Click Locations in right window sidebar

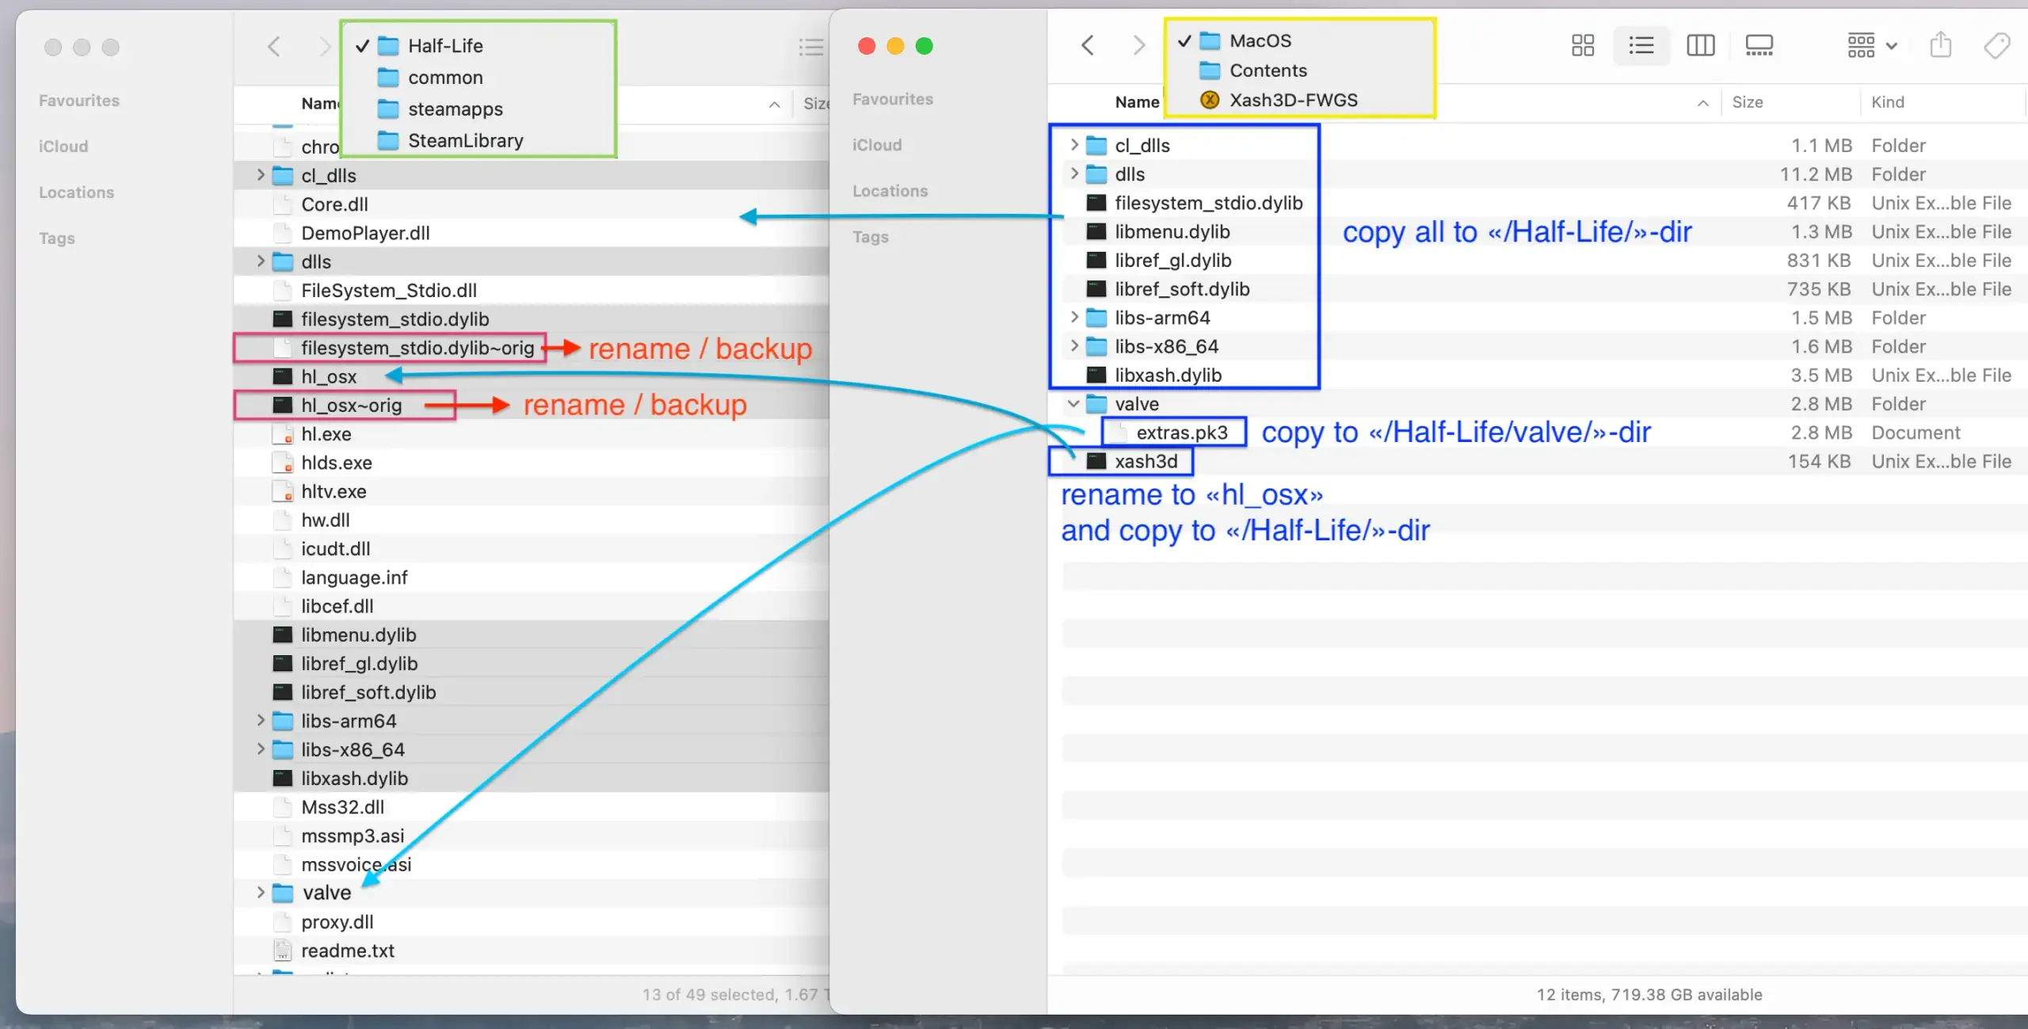tap(890, 191)
